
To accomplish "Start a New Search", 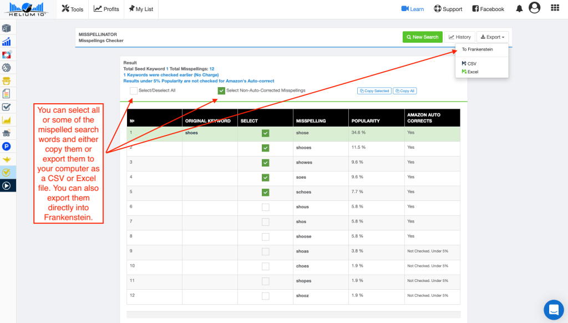I will point(422,37).
